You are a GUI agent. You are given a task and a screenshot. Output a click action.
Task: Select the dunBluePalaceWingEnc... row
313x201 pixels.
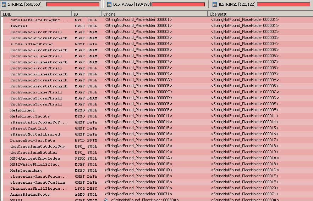click(x=158, y=20)
